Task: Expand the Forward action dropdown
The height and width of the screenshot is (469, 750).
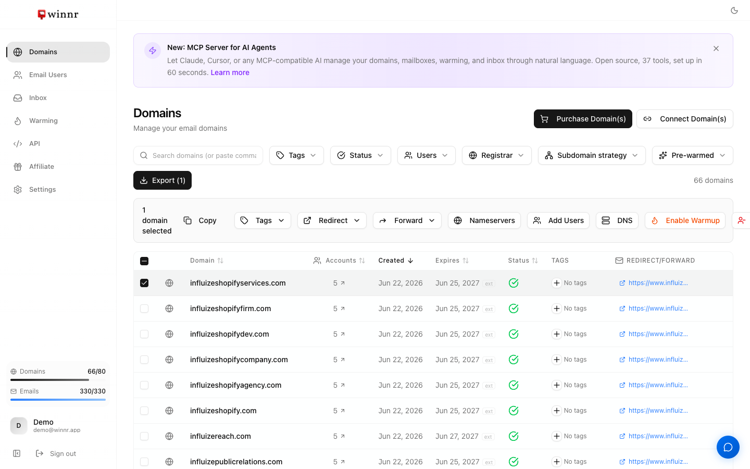Action: [407, 220]
